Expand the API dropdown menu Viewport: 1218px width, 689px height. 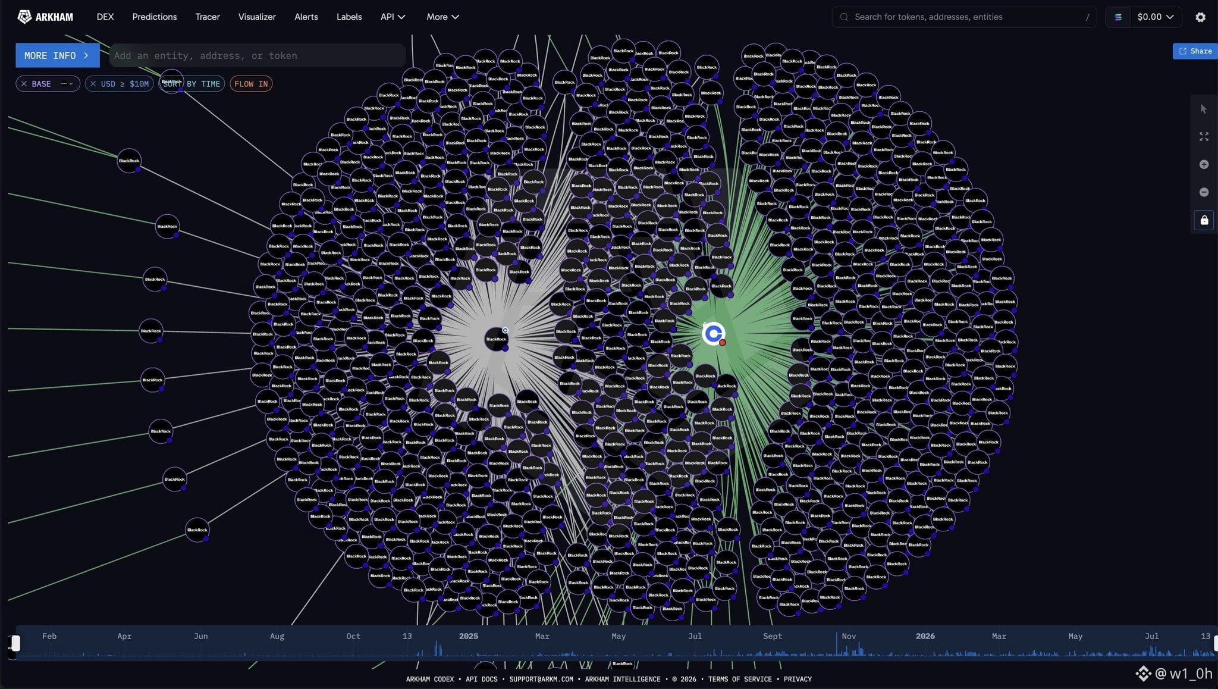point(393,17)
